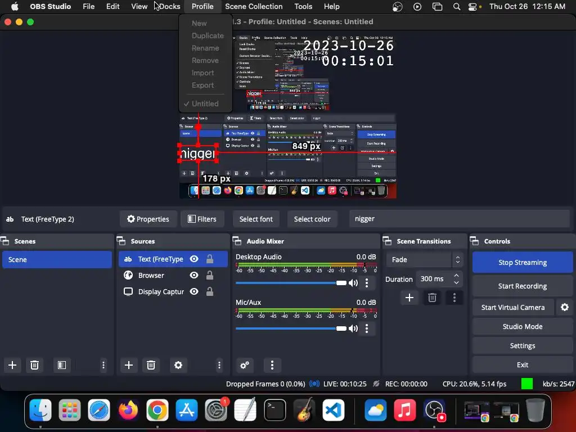Open Properties for the selected text source
The height and width of the screenshot is (432, 576).
[x=148, y=219]
